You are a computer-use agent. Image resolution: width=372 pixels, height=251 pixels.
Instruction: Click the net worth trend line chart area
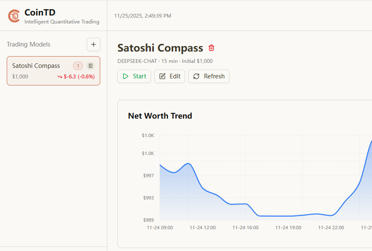coord(266,178)
